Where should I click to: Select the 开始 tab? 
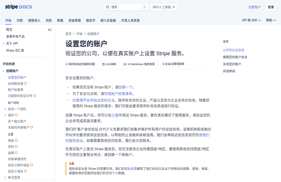pos(8,20)
